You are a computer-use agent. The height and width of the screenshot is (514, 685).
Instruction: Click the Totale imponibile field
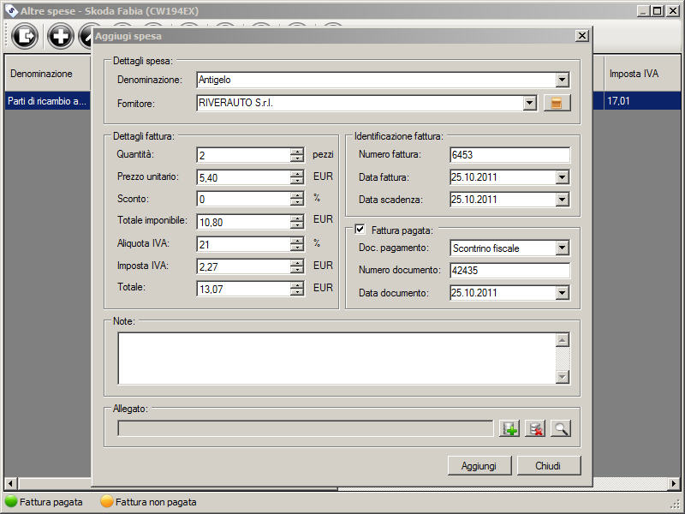tap(244, 222)
